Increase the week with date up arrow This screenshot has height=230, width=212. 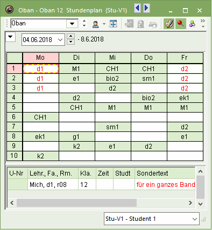tap(71, 37)
